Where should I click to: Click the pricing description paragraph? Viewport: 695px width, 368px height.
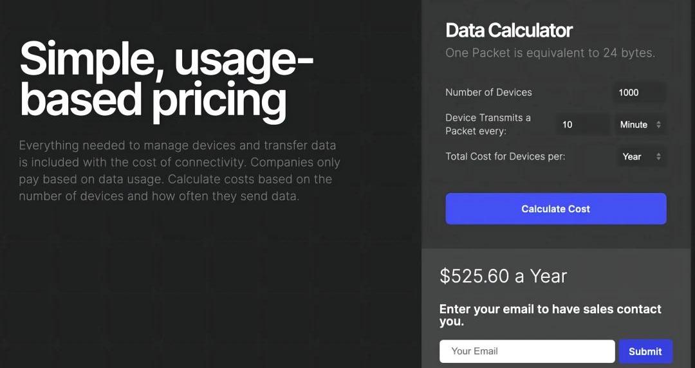point(179,170)
